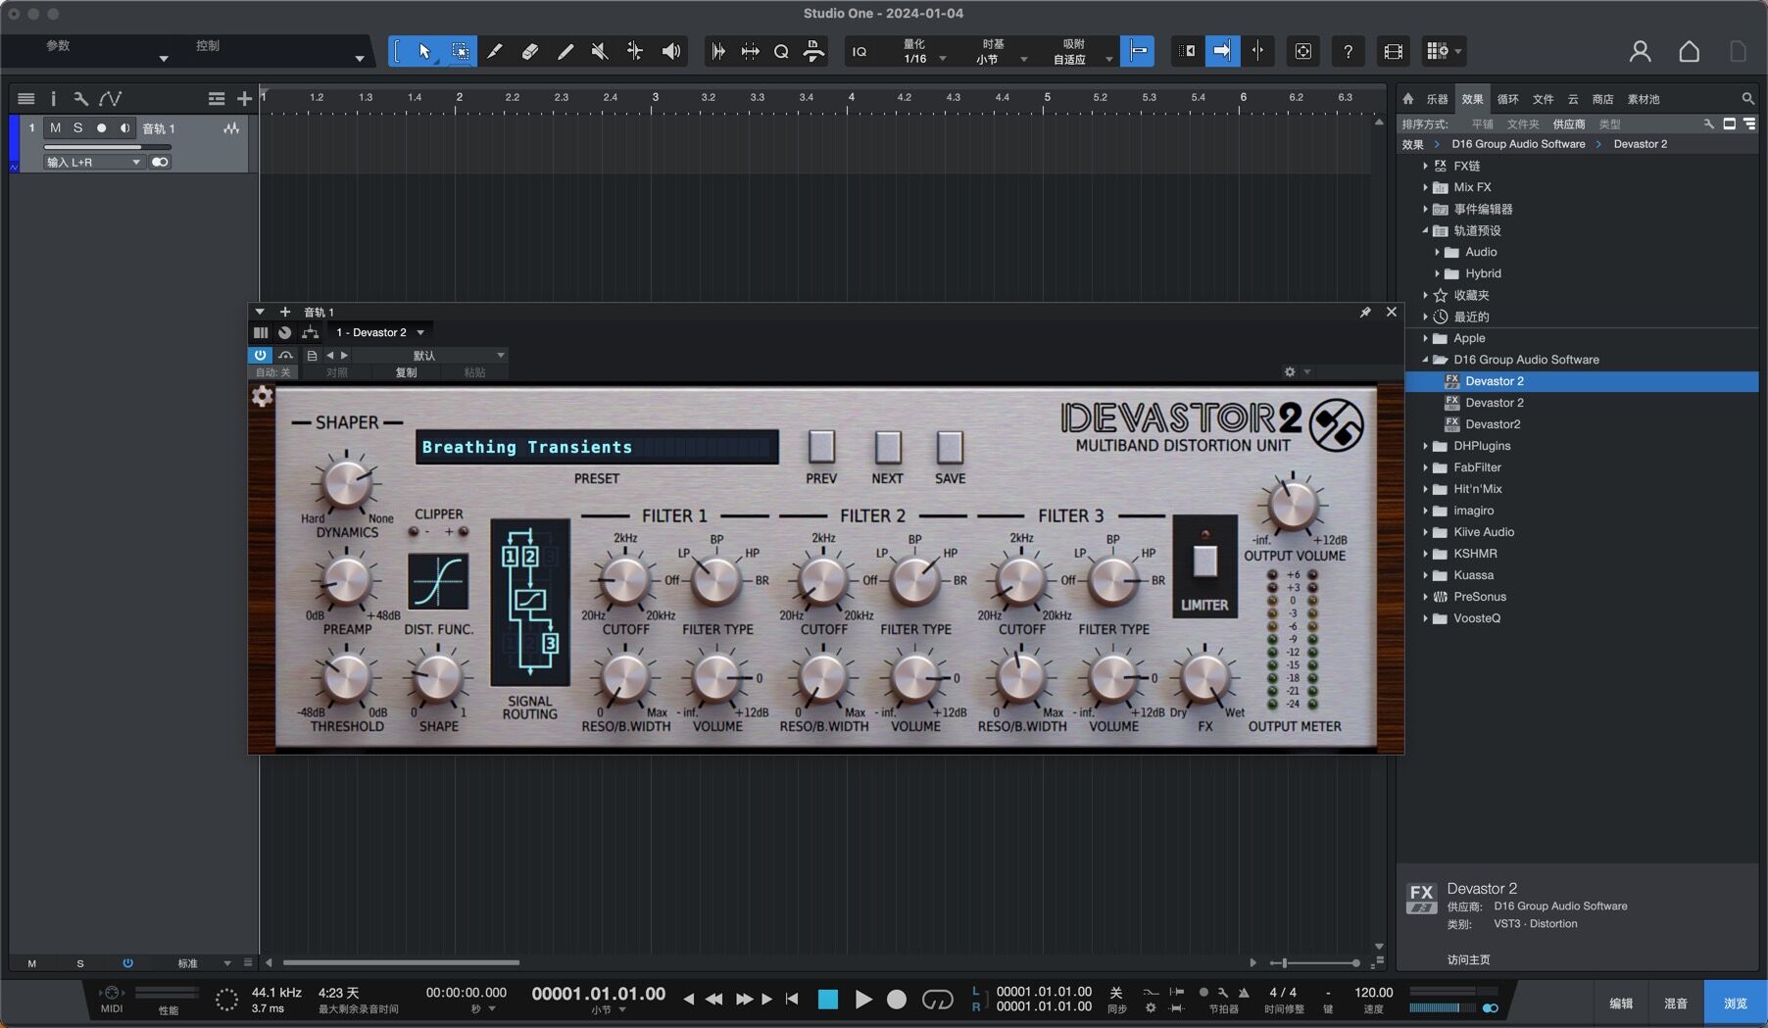Select the Bend tool
The height and width of the screenshot is (1028, 1768).
coord(635,51)
